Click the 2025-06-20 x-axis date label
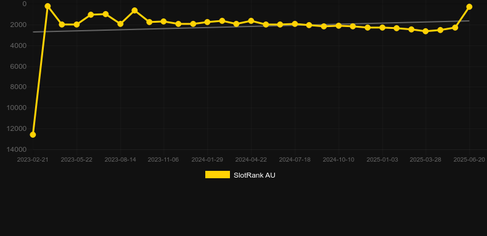The height and width of the screenshot is (236, 487). 469,160
